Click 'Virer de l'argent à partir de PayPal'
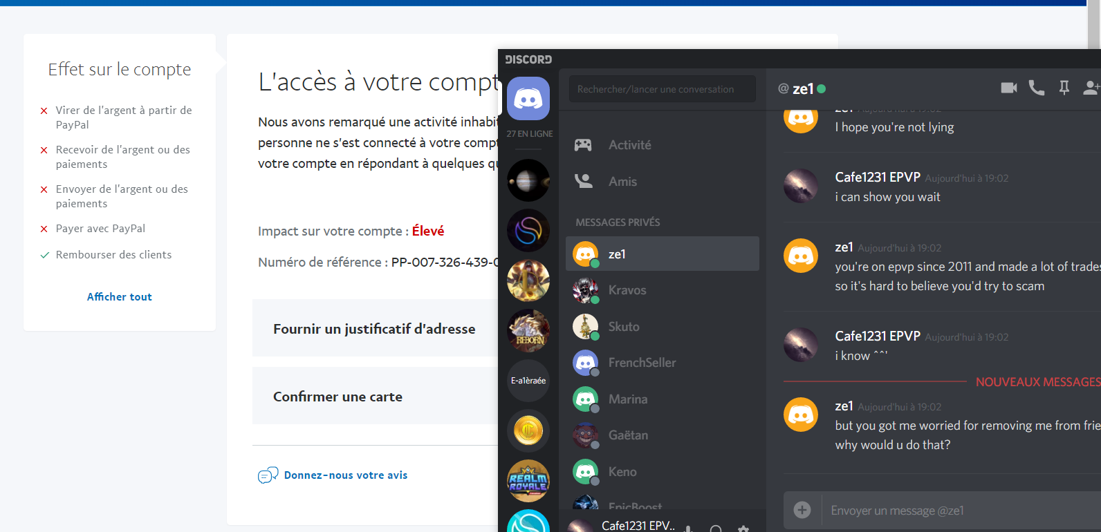Screen dimensions: 1101x532 pos(124,117)
